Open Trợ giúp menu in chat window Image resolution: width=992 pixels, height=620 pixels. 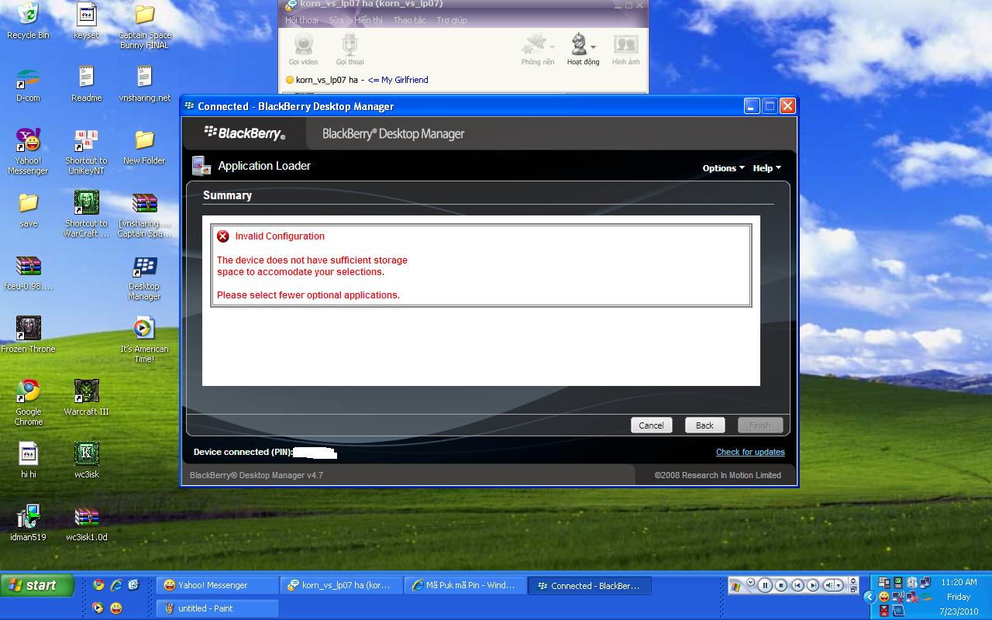(451, 20)
